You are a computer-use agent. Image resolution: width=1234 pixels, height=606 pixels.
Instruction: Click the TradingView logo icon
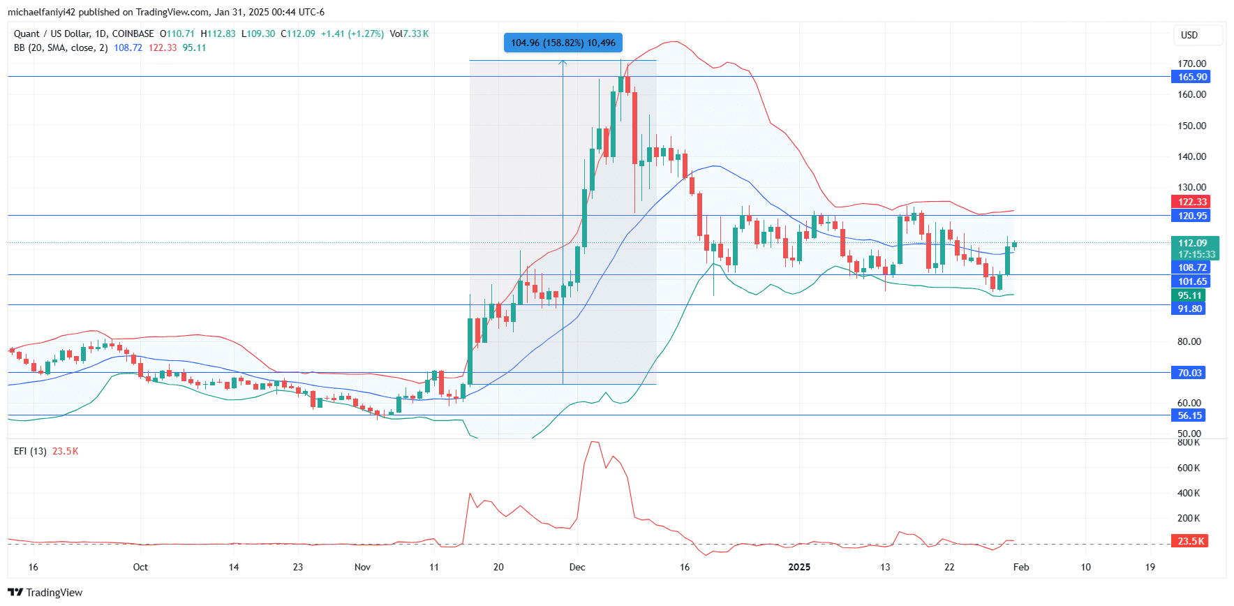coord(15,593)
